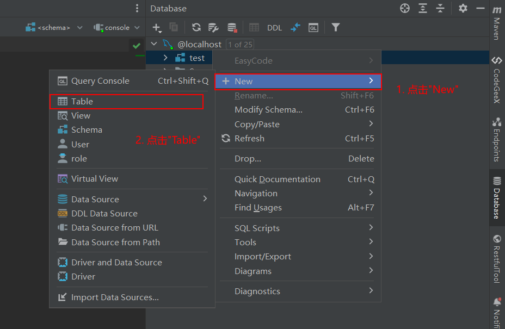Open the console dropdown
505x329 pixels.
coord(116,28)
